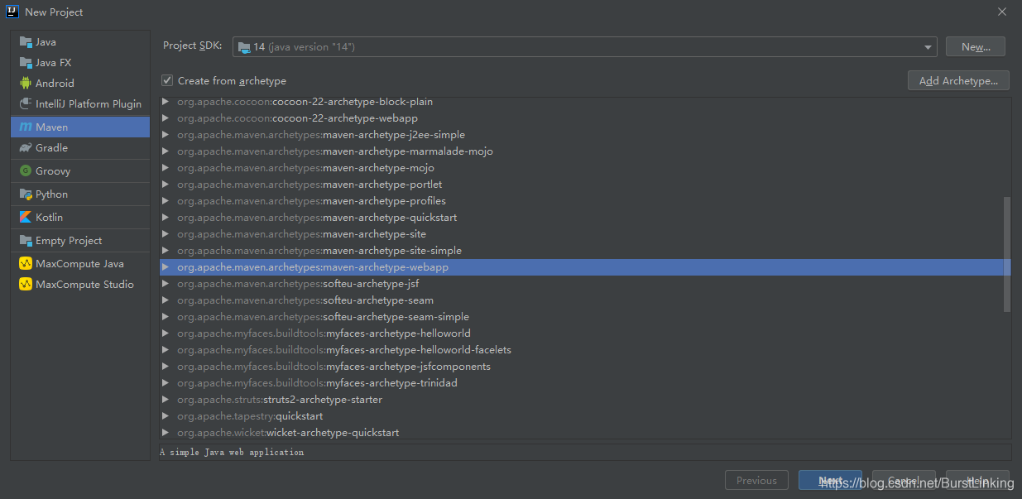
Task: Expand the softeu-archetype-jsf node
Action: tap(166, 284)
